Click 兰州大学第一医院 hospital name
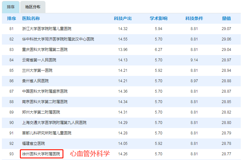This screenshot has width=243, height=160. (x=37, y=71)
